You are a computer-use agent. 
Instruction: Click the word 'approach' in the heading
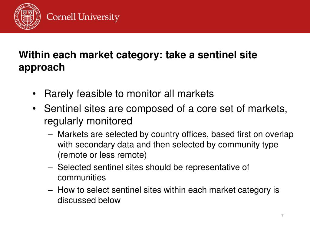42,67
